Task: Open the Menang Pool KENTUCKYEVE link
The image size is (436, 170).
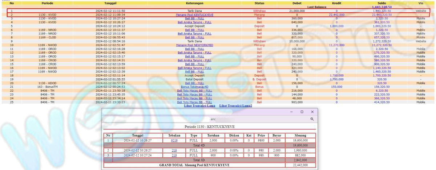Action: tap(194, 15)
